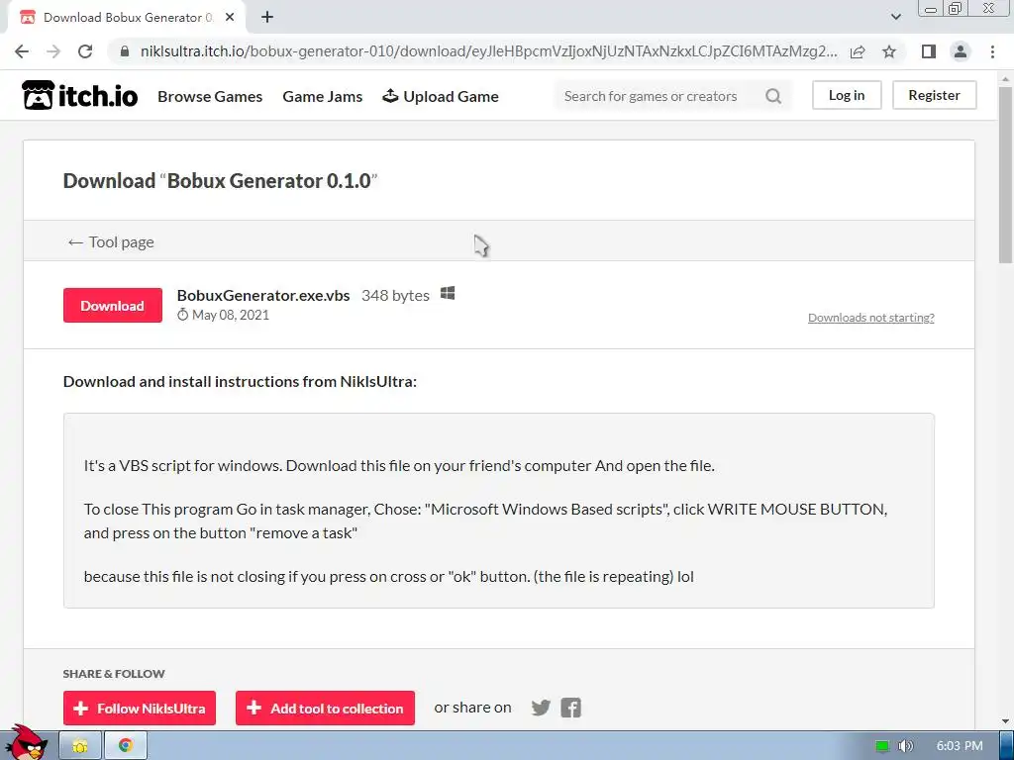The width and height of the screenshot is (1014, 760).
Task: Go back via Tool page link
Action: 111,242
